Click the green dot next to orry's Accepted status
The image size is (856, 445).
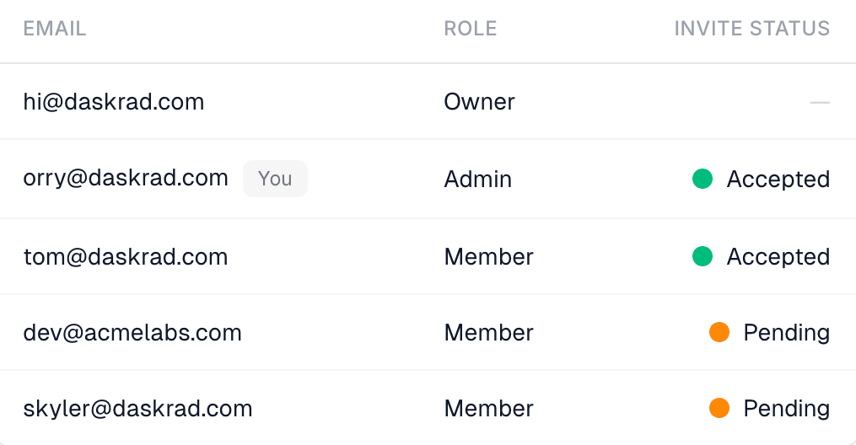(702, 179)
